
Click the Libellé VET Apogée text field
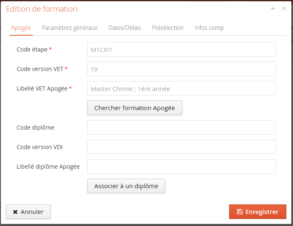point(181,88)
